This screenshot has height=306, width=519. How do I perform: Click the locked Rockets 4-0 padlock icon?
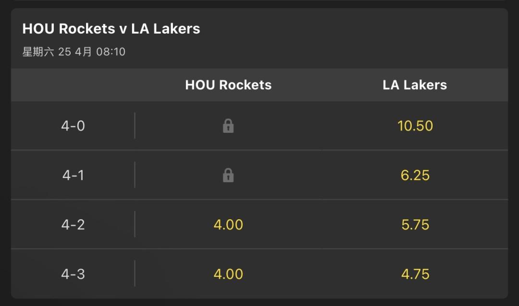(x=228, y=126)
